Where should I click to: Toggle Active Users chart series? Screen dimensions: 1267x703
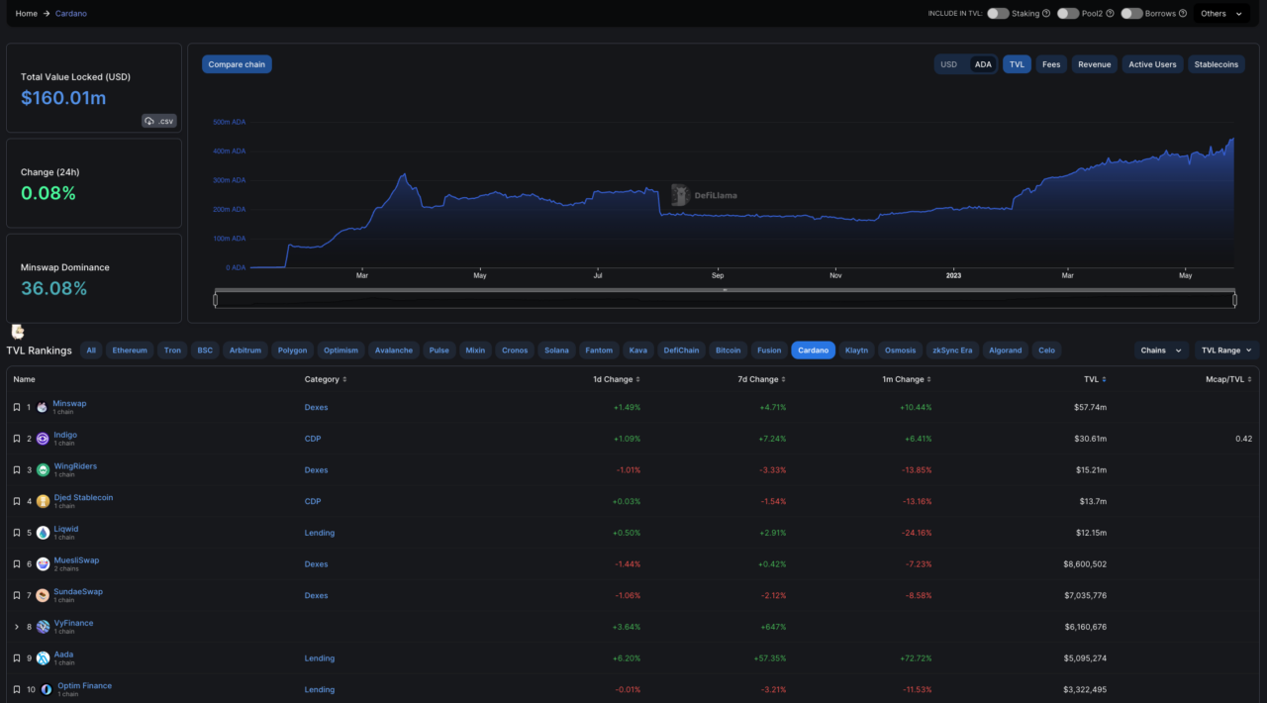coord(1153,64)
